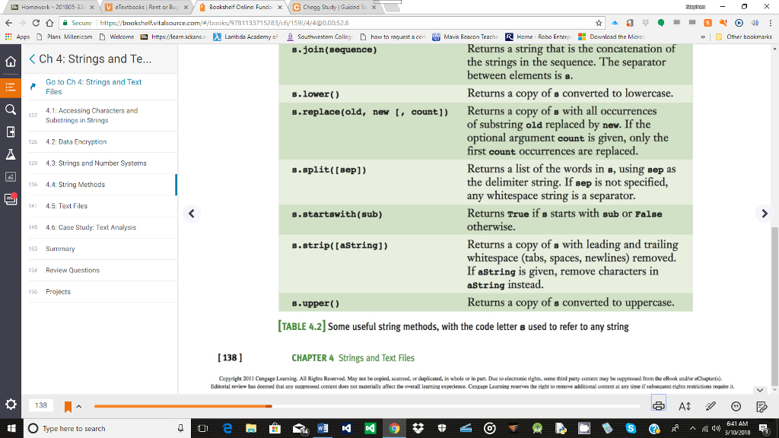Expand the bookmarks overflow chevron in Chrome
The image size is (779, 438).
click(703, 36)
